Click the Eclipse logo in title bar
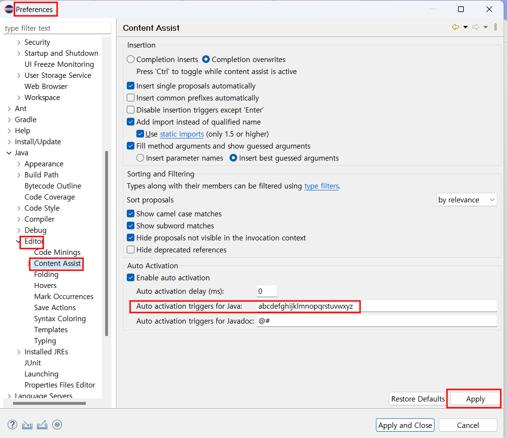The width and height of the screenshot is (507, 438). pyautogui.click(x=9, y=9)
